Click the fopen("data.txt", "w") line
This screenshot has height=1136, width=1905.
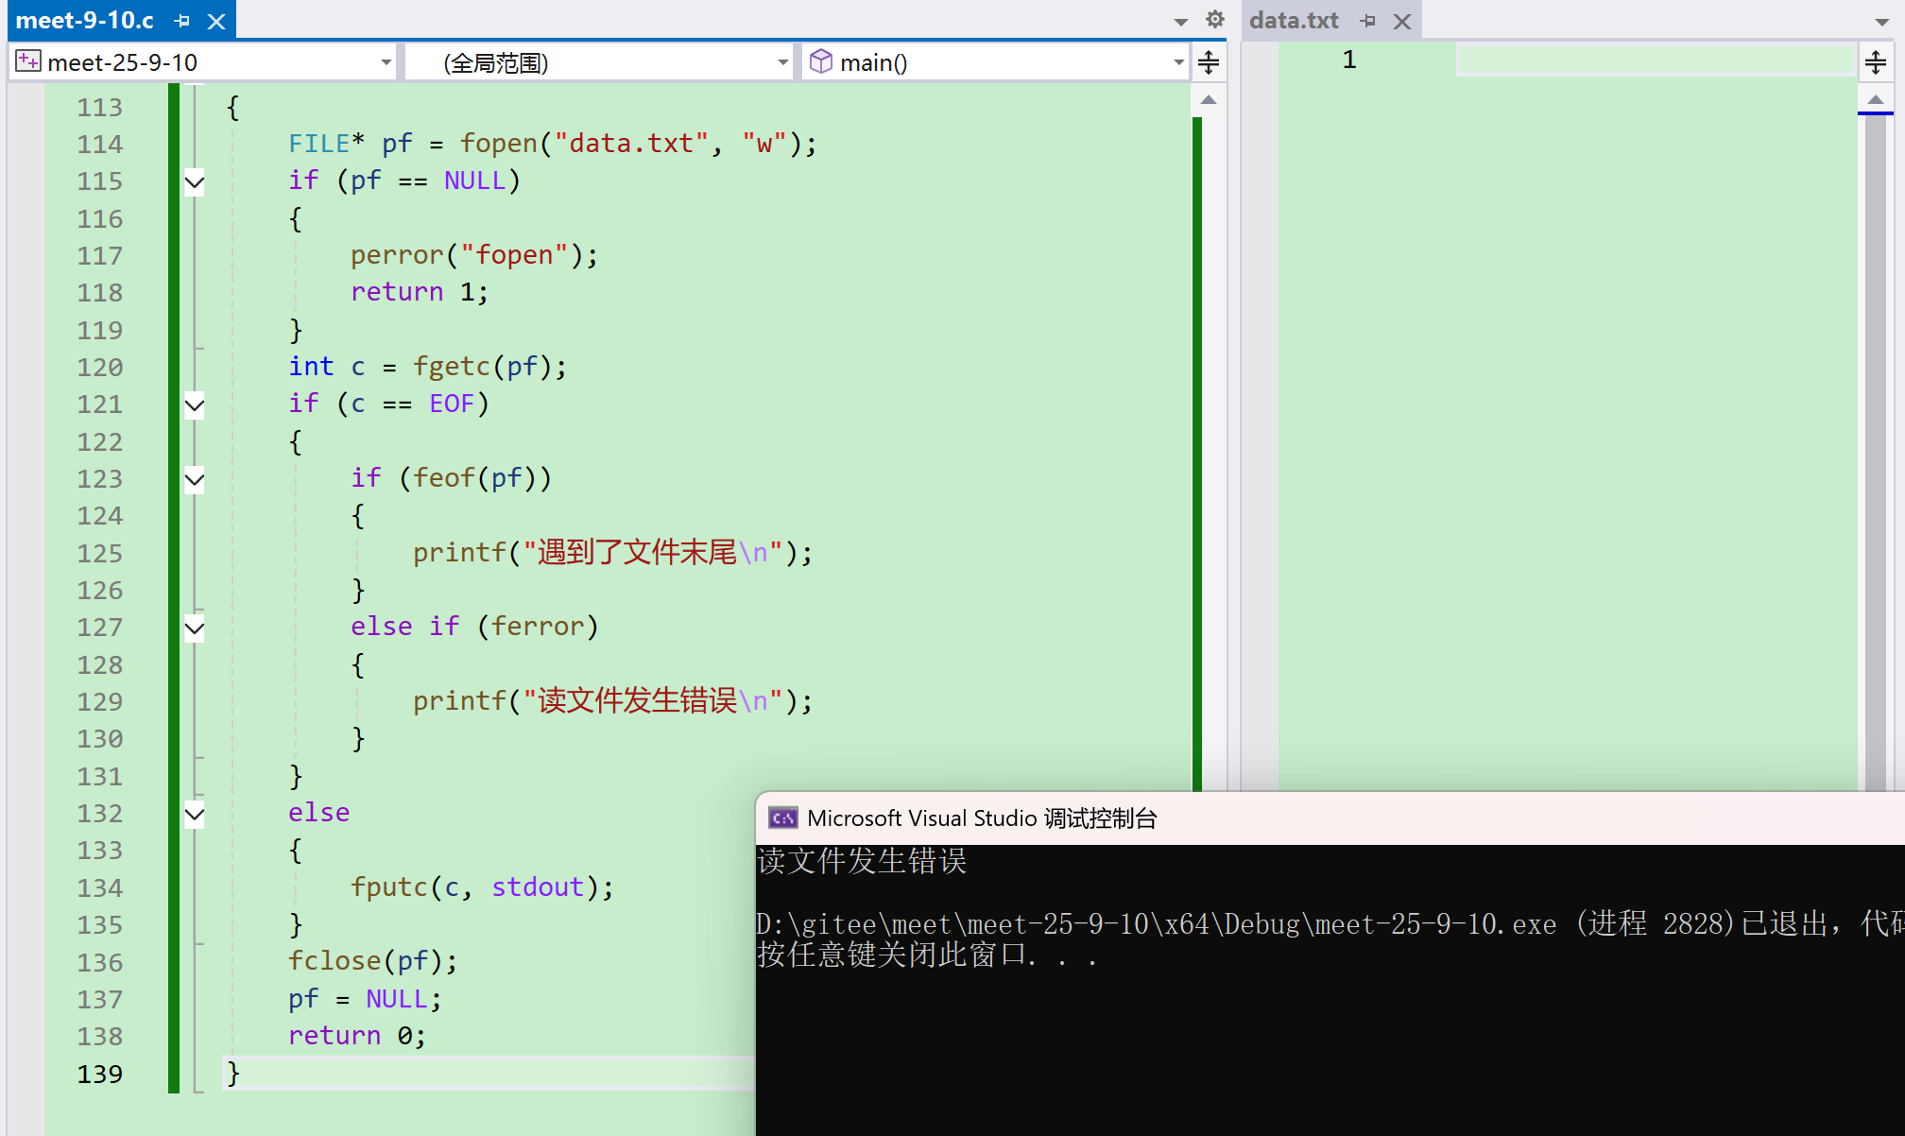552,144
